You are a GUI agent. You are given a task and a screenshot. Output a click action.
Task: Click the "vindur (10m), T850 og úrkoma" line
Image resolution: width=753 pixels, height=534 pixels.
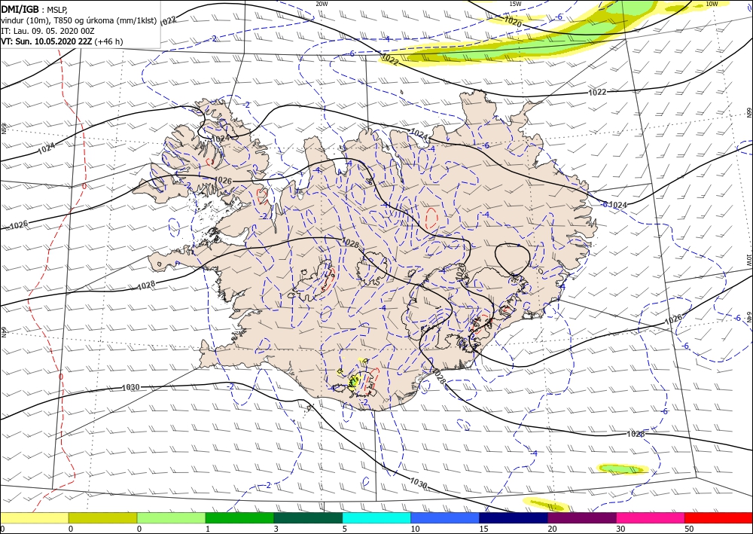(x=79, y=20)
